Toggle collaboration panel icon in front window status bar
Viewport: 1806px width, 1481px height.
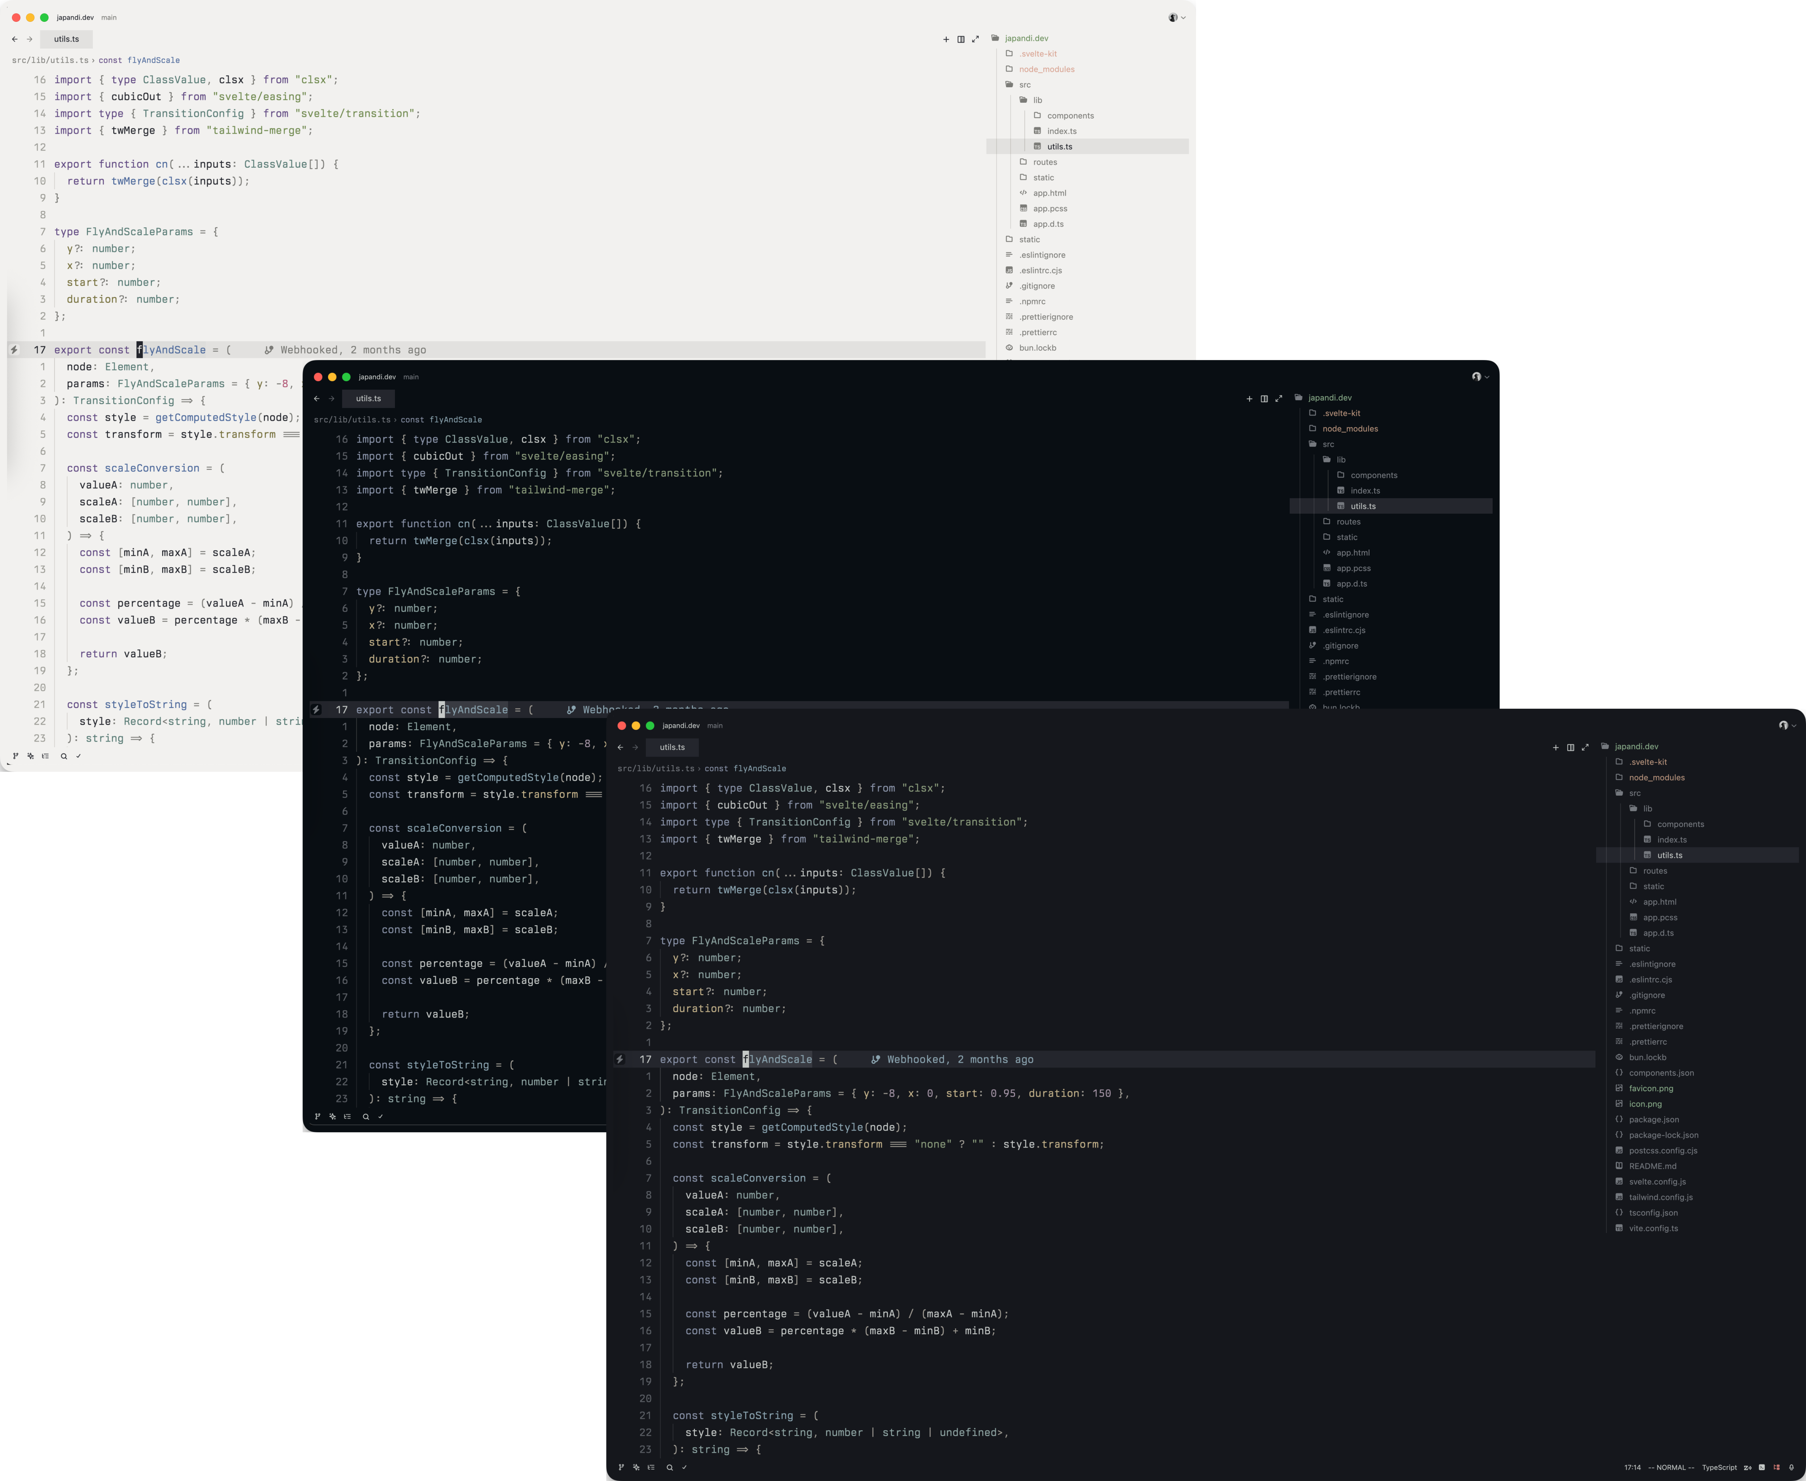tap(1777, 1467)
